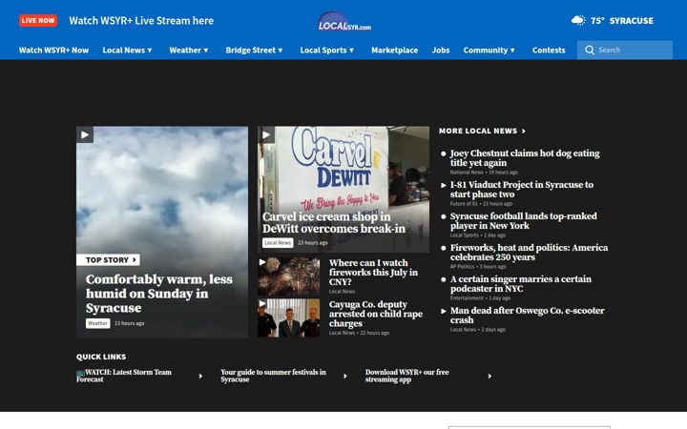This screenshot has width=687, height=429.
Task: Open the fireworks thumbnail
Action: click(x=289, y=276)
